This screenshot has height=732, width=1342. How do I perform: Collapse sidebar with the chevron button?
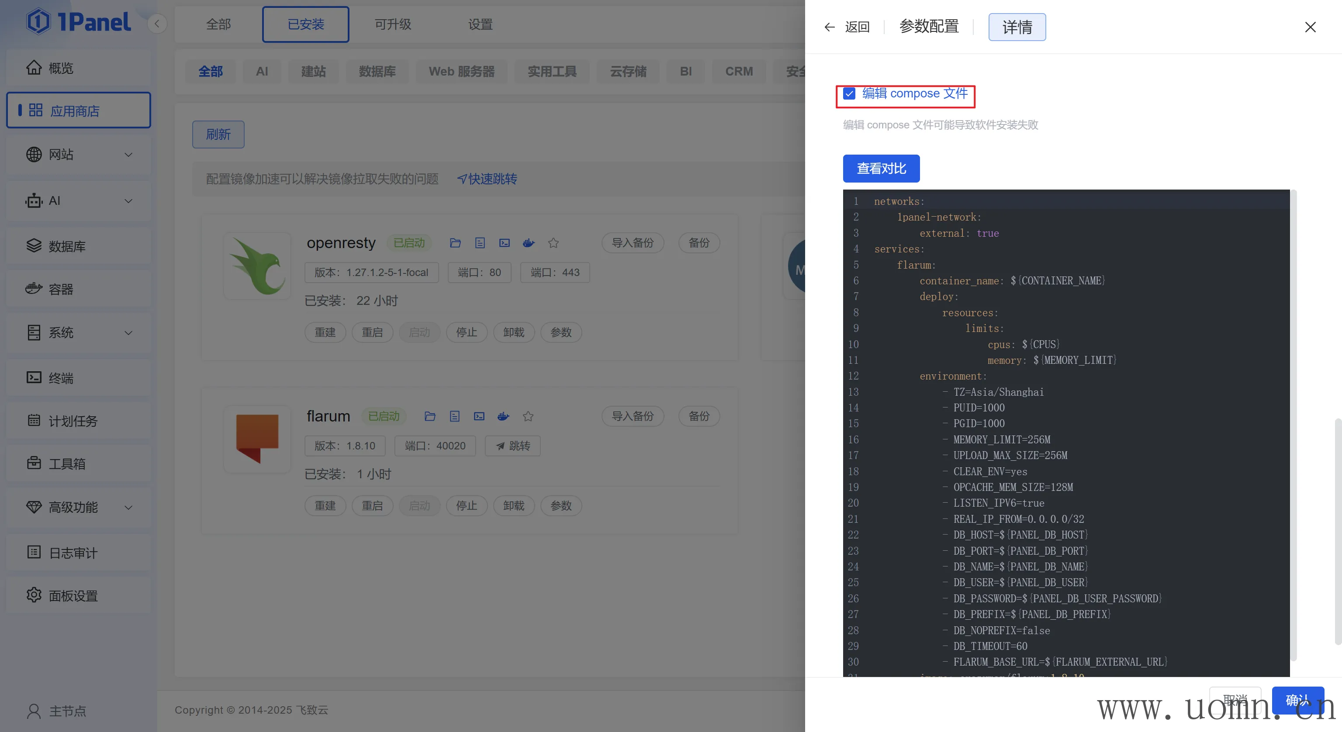[157, 24]
